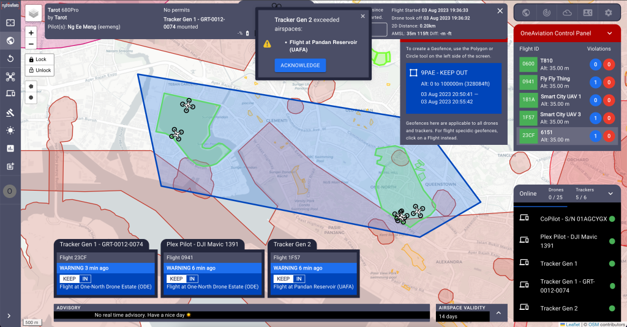Collapse the OneAviation Control Panel

609,33
